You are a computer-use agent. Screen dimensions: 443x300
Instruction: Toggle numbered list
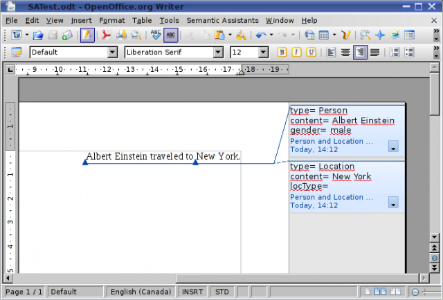click(395, 53)
